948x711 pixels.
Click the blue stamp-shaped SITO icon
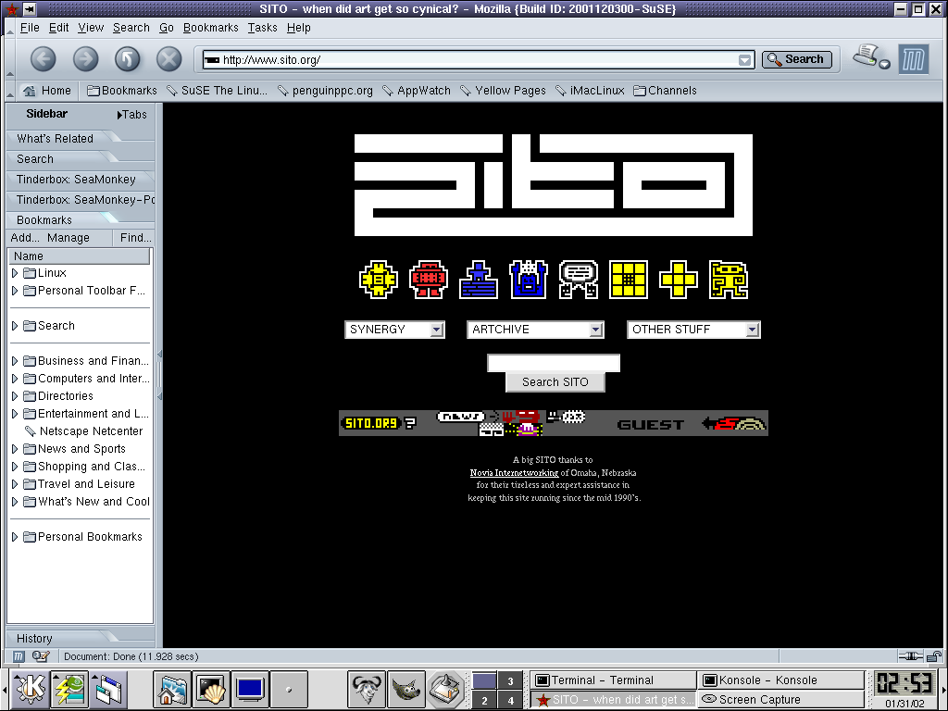tap(479, 280)
